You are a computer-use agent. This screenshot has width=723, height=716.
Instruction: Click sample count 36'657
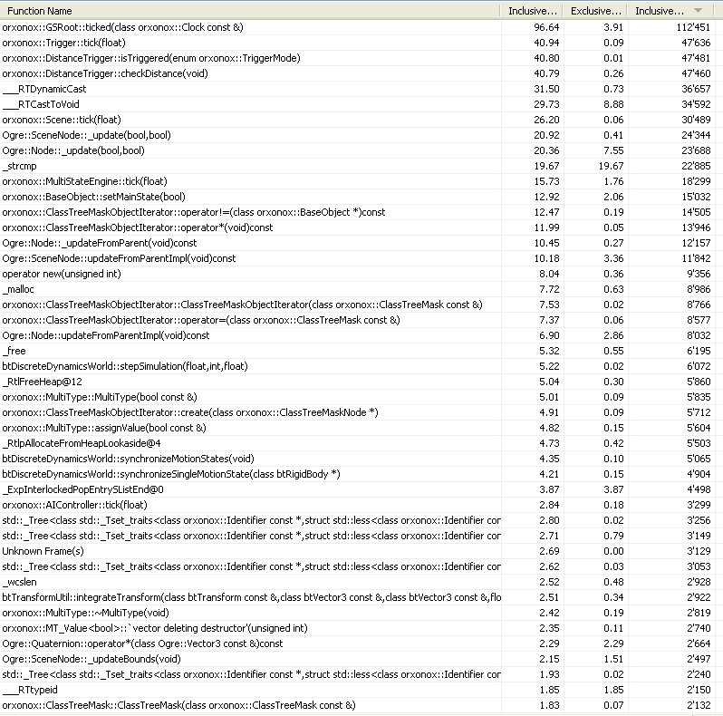coord(696,89)
